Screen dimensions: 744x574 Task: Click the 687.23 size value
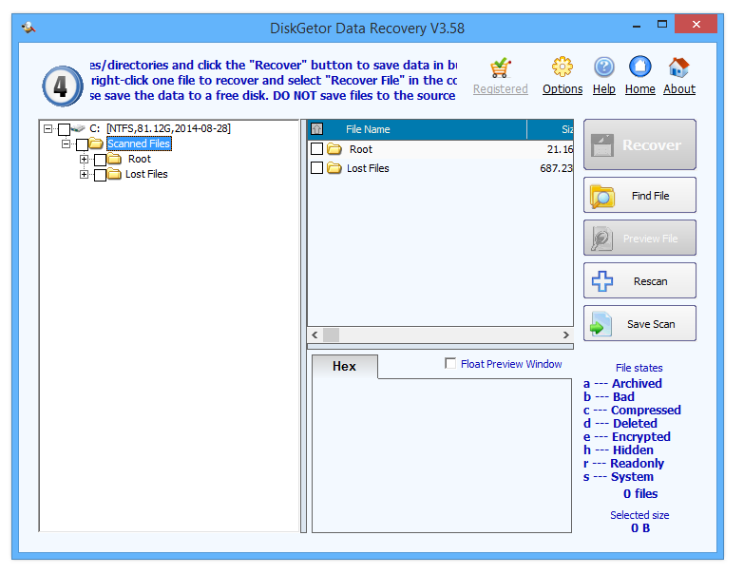tap(556, 168)
